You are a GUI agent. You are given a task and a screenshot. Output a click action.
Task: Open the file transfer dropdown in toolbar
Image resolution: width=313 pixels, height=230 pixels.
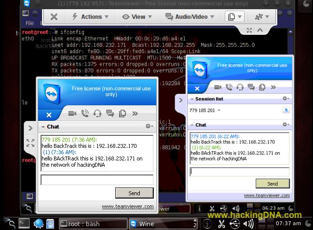click(234, 16)
